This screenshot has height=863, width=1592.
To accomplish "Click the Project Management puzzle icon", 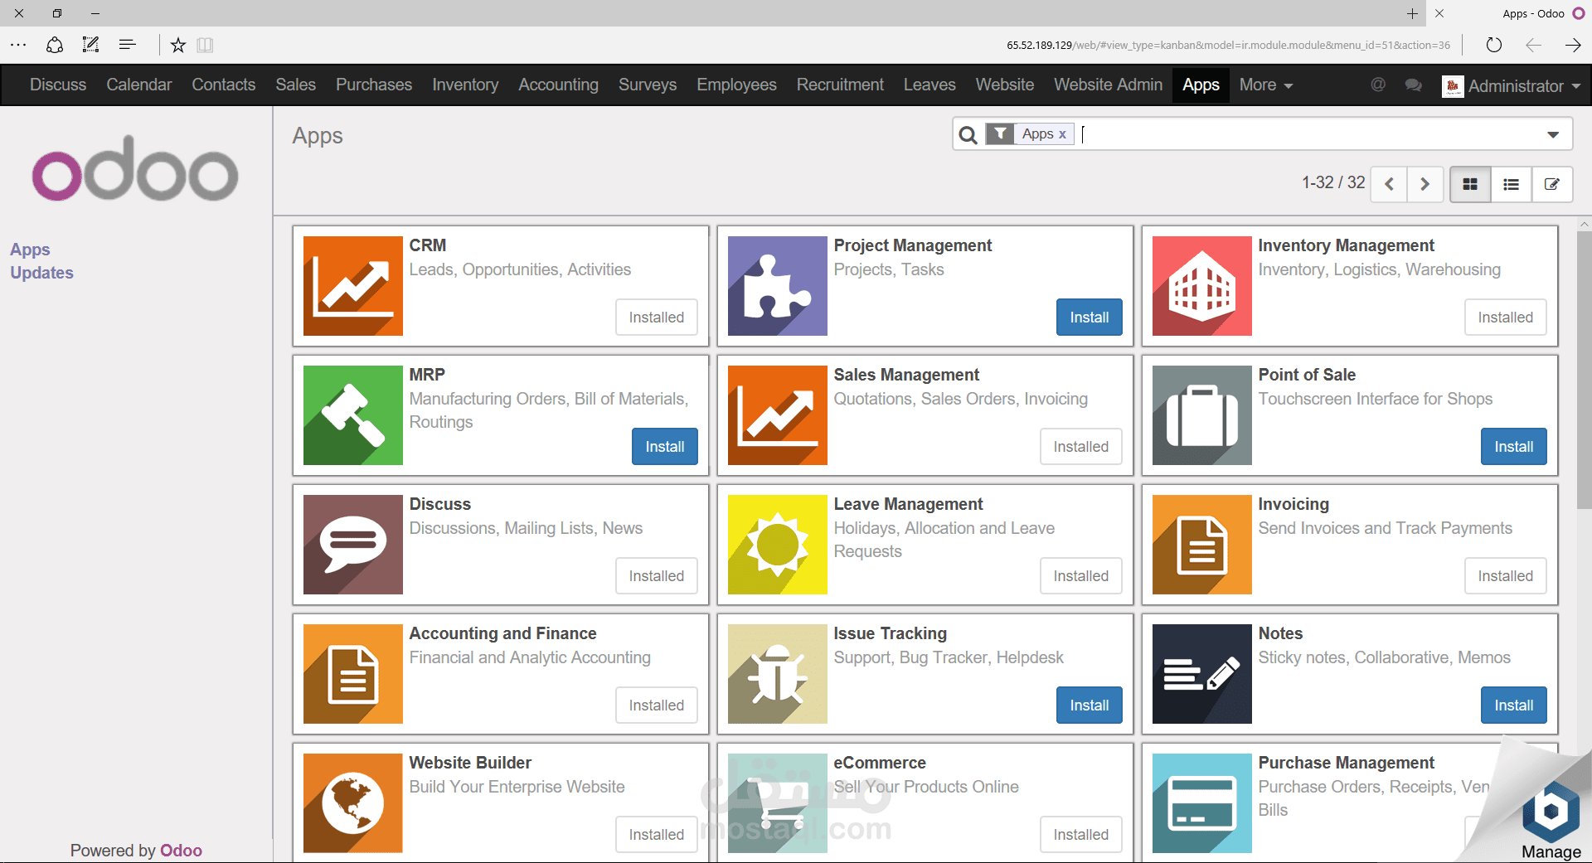I will tap(776, 286).
